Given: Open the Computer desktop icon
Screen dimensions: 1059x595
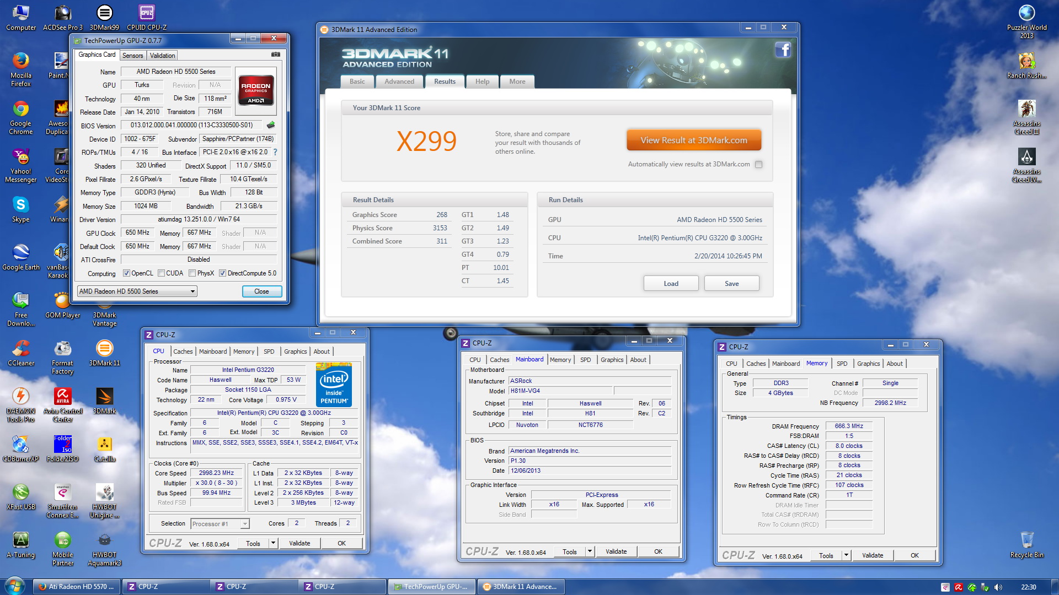Looking at the screenshot, I should click(21, 18).
